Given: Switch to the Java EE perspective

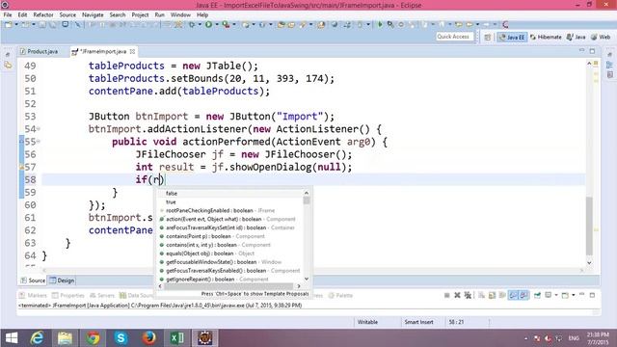Looking at the screenshot, I should 512,37.
